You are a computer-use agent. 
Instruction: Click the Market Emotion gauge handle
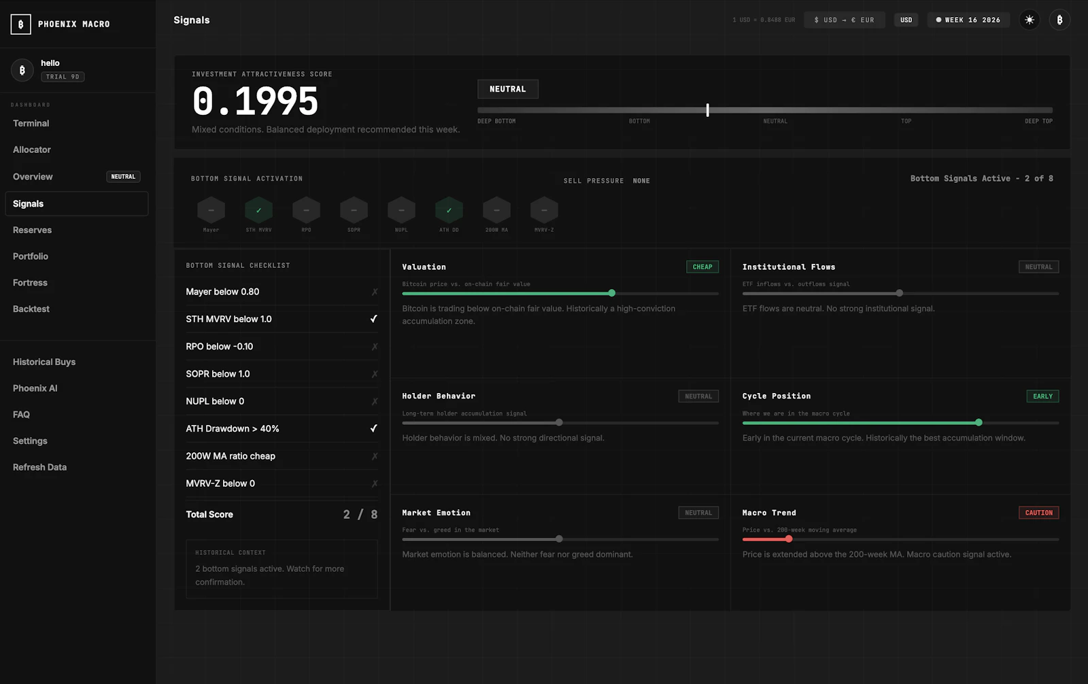pyautogui.click(x=559, y=538)
